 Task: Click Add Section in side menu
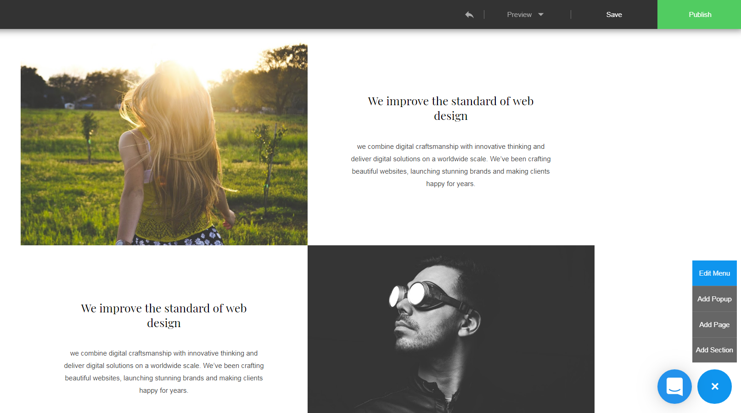pyautogui.click(x=714, y=350)
